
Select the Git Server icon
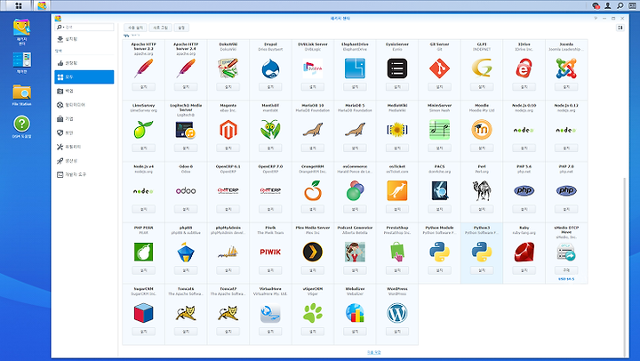click(x=440, y=68)
